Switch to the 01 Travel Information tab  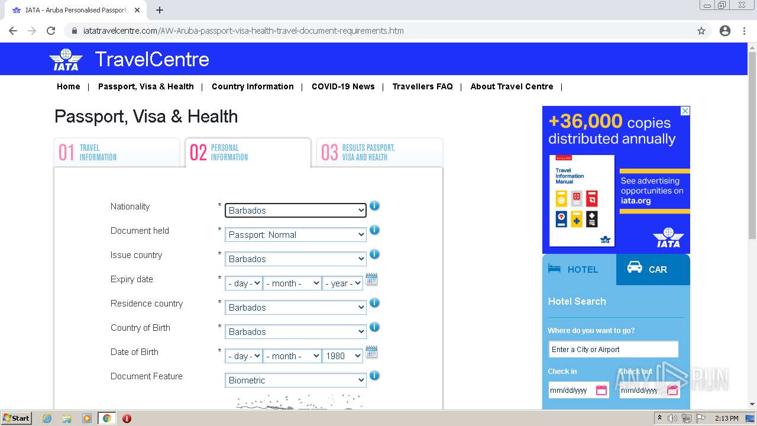(117, 153)
